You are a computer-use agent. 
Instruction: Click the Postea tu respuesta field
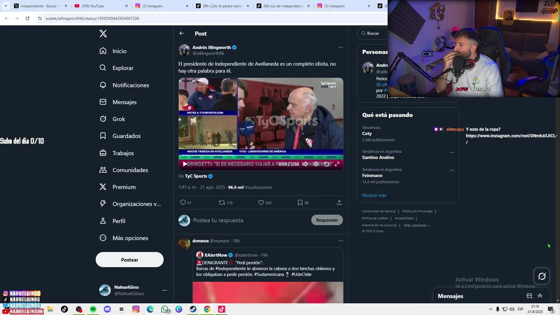249,220
